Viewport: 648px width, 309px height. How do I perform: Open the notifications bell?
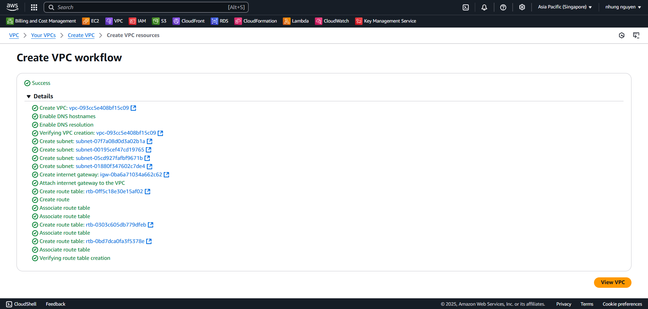point(484,7)
